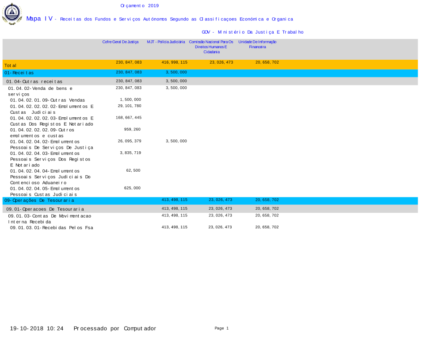The width and height of the screenshot is (442, 342).
Task: Click the "GOV - Ministério Da Justiça E Trabalho" heading
Action: [252, 32]
